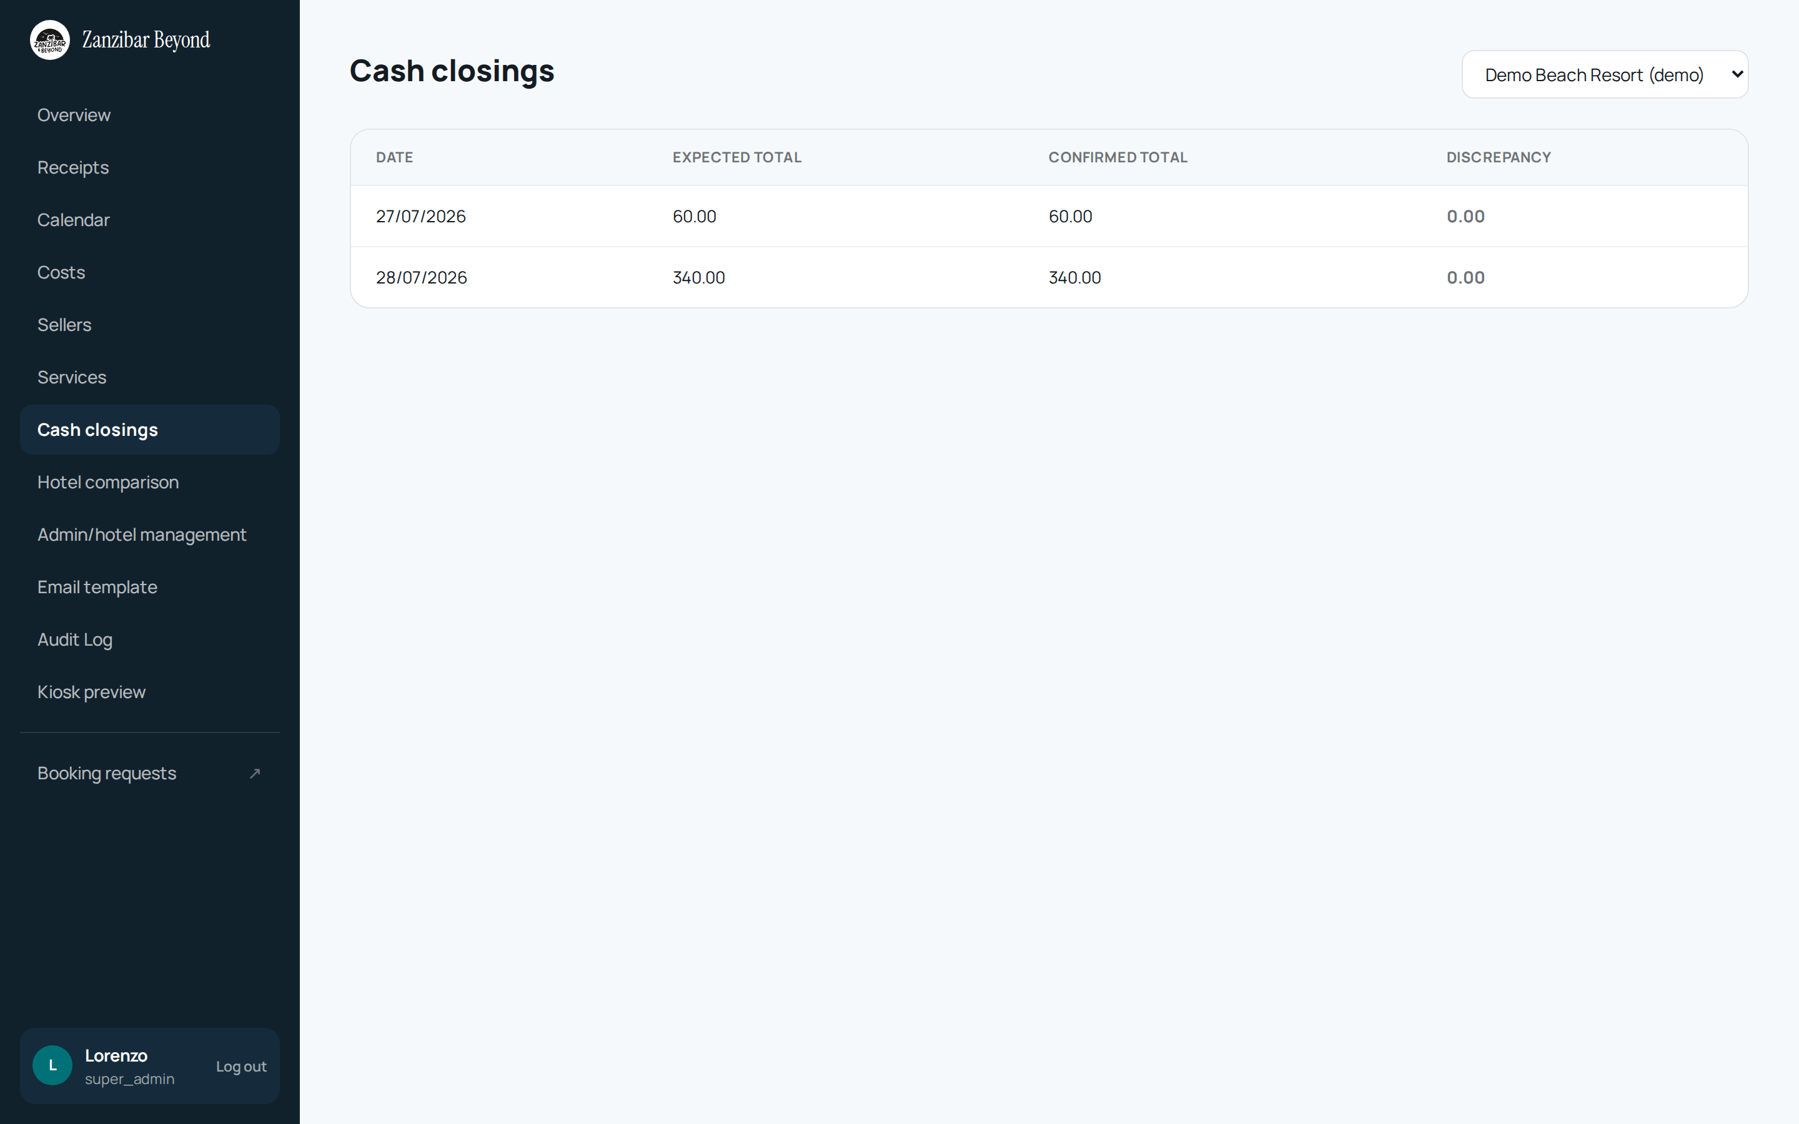Click the Cash closings page heading
This screenshot has height=1124, width=1799.
coord(452,71)
